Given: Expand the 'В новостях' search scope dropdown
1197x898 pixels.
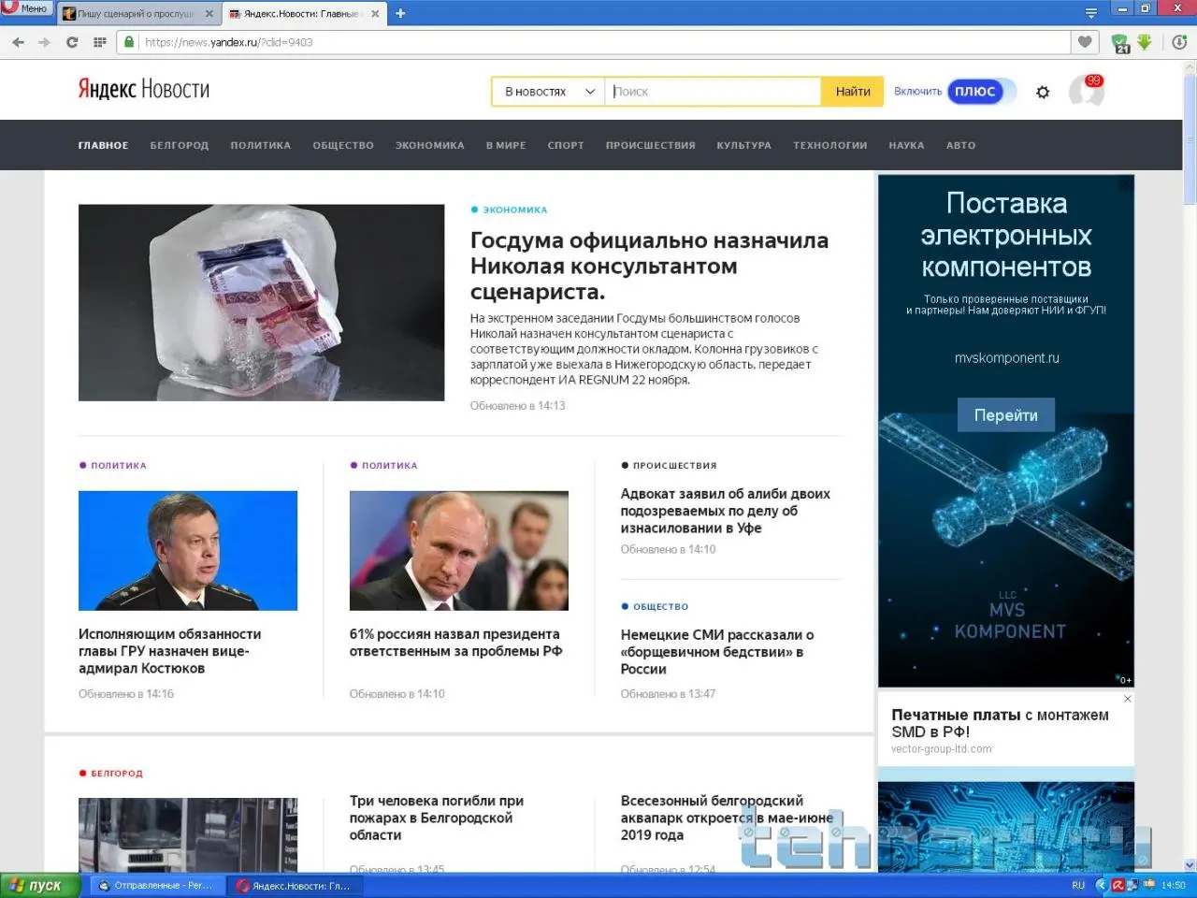Looking at the screenshot, I should click(x=549, y=92).
